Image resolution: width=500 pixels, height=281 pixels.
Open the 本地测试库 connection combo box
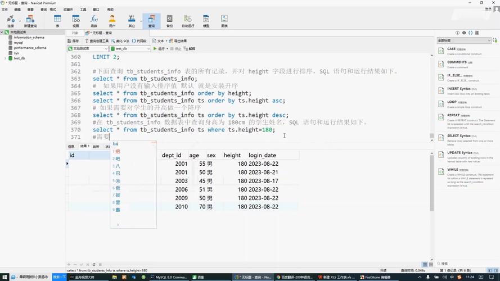pyautogui.click(x=88, y=49)
